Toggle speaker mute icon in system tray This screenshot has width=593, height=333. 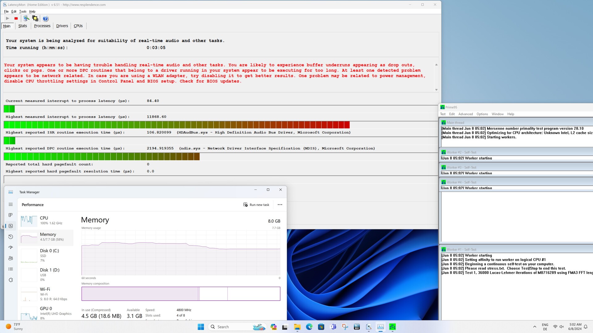tap(562, 327)
